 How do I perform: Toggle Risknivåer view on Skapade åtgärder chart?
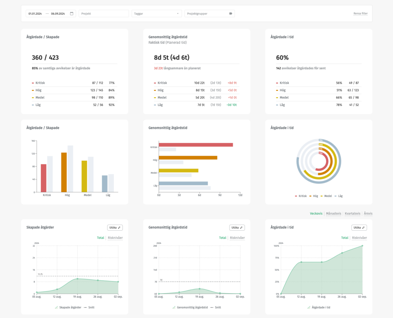click(x=115, y=238)
